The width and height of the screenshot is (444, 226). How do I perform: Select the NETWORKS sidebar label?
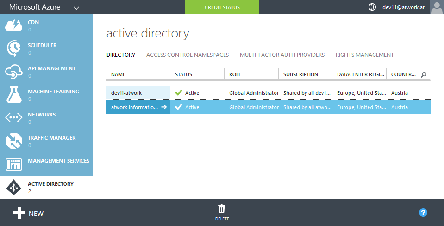coord(42,115)
